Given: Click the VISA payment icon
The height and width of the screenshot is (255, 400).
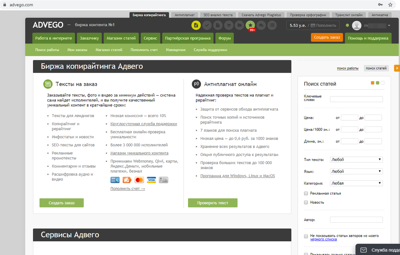Looking at the screenshot, I should pyautogui.click(x=152, y=180).
